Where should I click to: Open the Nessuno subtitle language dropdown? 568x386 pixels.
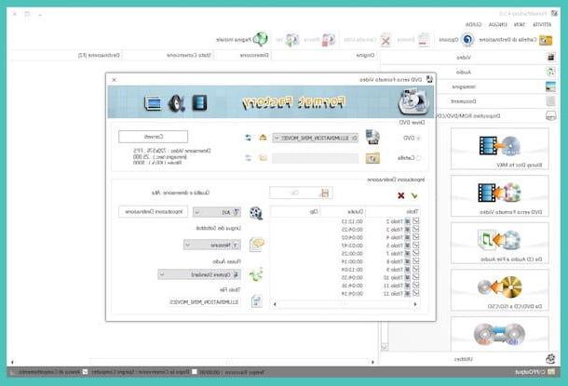[212, 245]
